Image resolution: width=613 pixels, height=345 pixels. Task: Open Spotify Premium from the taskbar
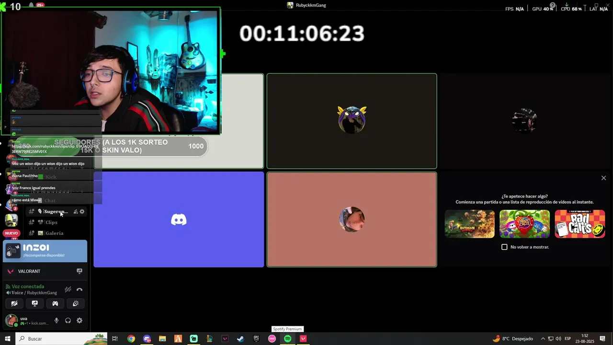pos(287,339)
